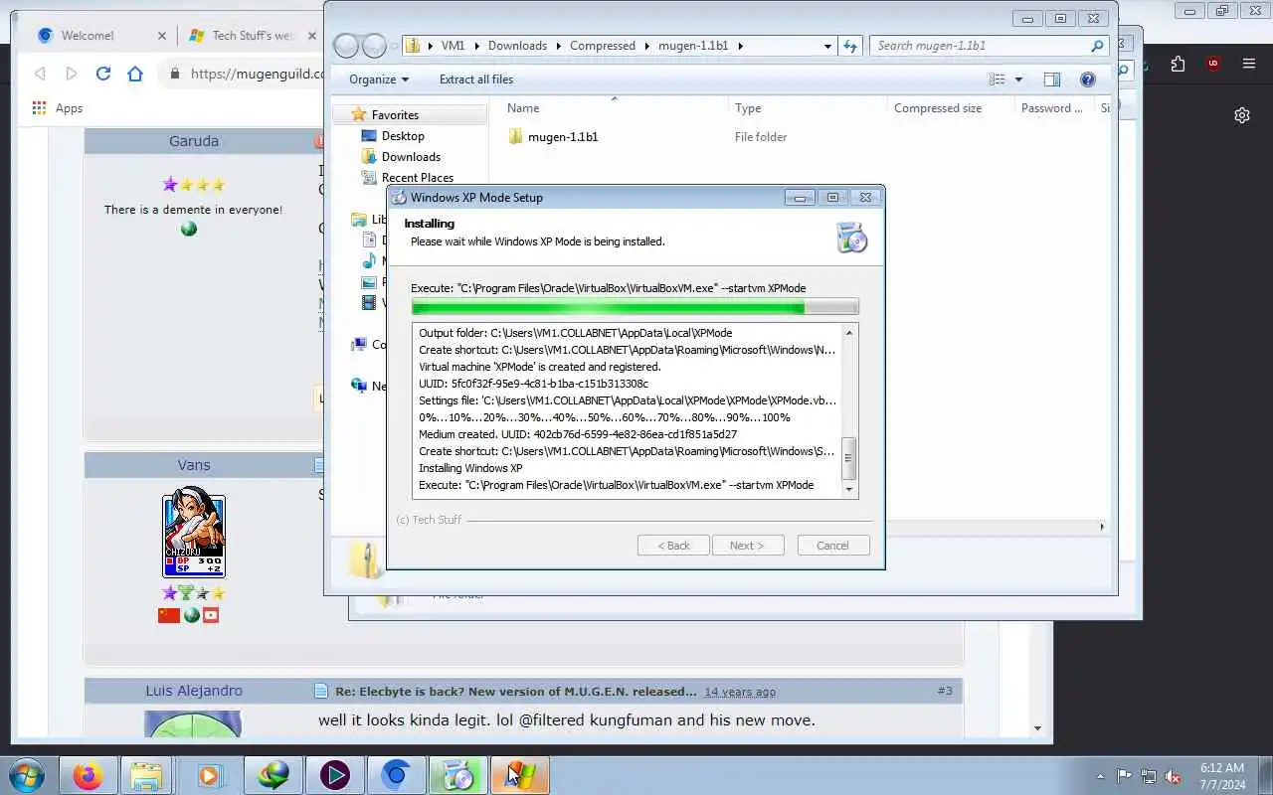Select Compressed in Explorer breadcrumb
Screen dimensions: 1273x795
tap(603, 46)
